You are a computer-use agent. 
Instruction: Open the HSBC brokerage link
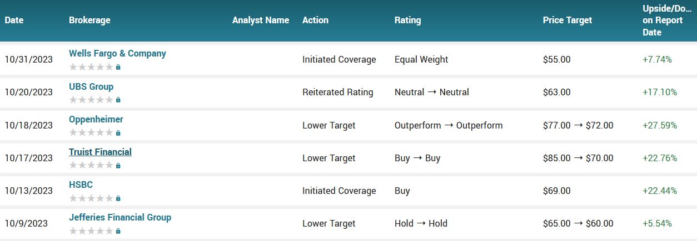81,184
